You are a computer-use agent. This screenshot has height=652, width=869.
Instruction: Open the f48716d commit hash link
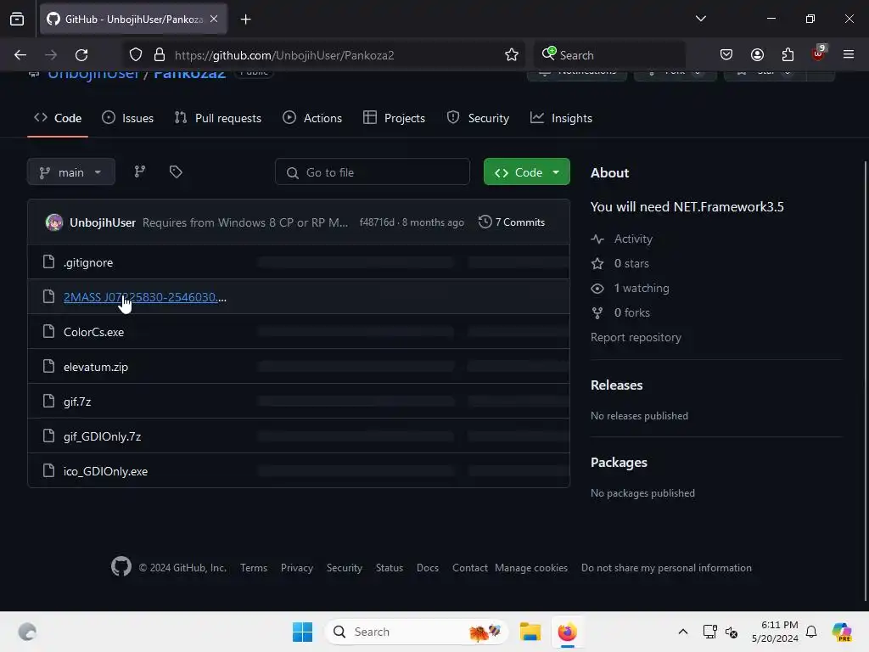[x=377, y=222]
